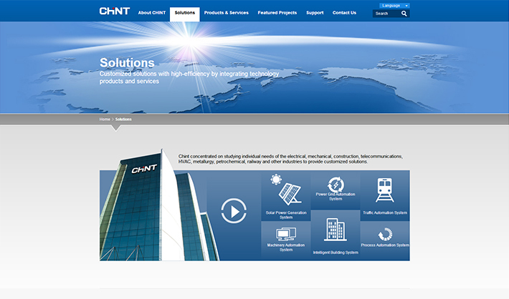Open the Support menu item

click(315, 13)
